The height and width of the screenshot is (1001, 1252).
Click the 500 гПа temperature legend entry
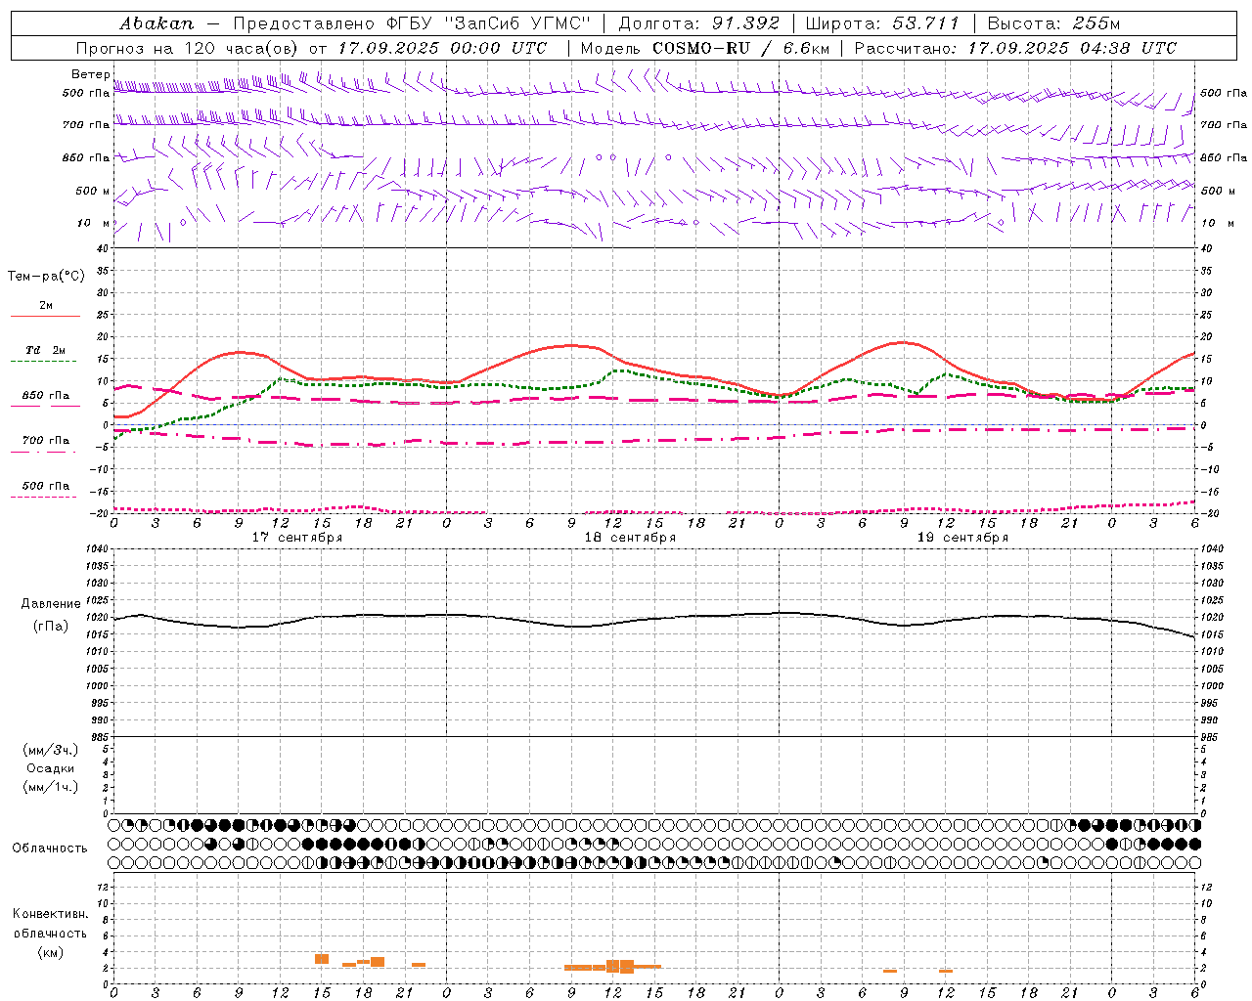coord(46,486)
